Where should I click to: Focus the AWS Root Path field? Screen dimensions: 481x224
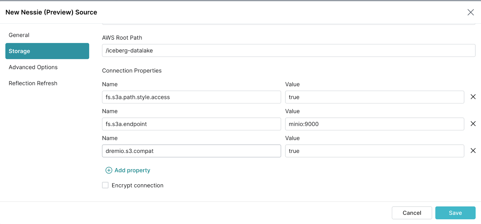click(x=289, y=50)
